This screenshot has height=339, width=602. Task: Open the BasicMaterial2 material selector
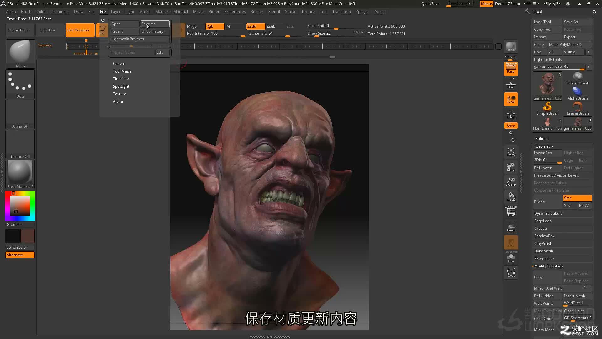pyautogui.click(x=20, y=175)
